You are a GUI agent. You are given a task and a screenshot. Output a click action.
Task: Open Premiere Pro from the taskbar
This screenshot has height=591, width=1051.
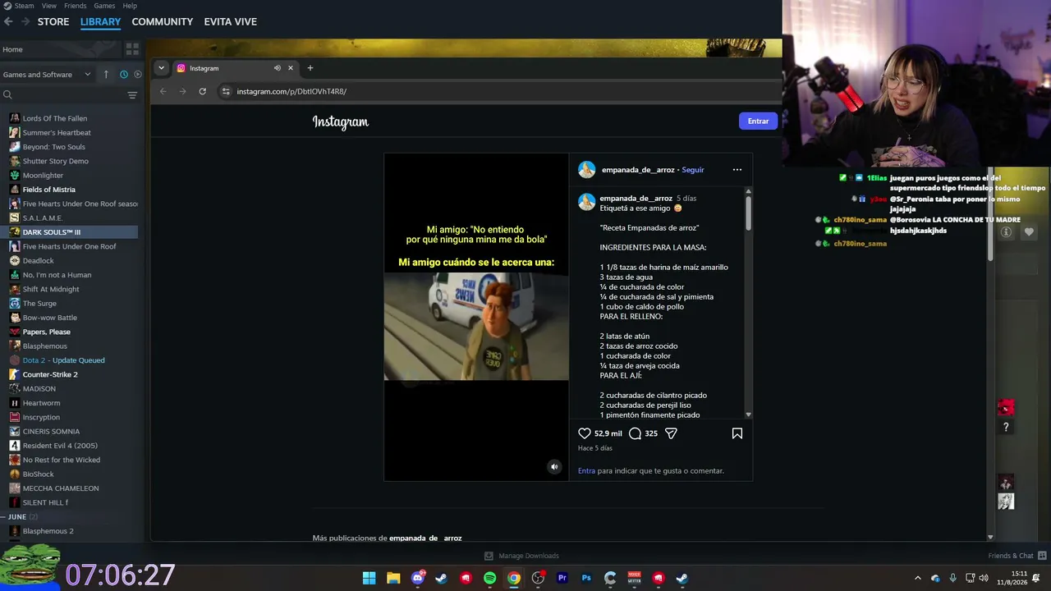[x=562, y=578]
